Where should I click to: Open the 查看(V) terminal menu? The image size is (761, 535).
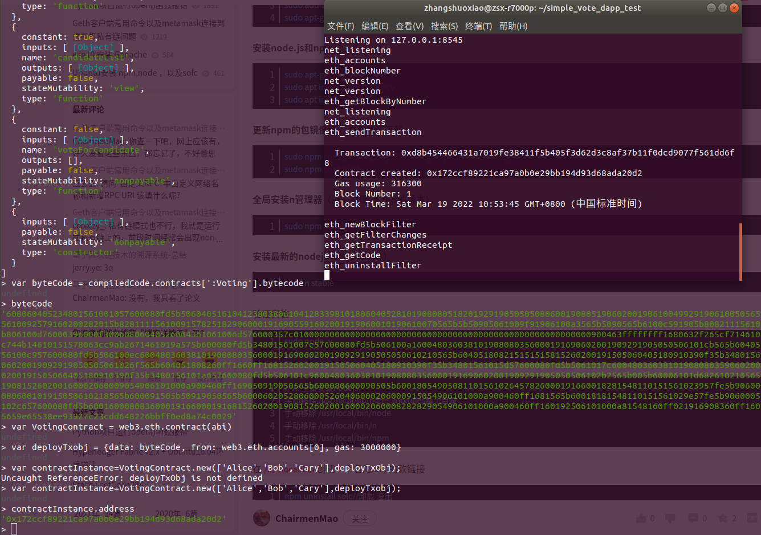point(409,26)
